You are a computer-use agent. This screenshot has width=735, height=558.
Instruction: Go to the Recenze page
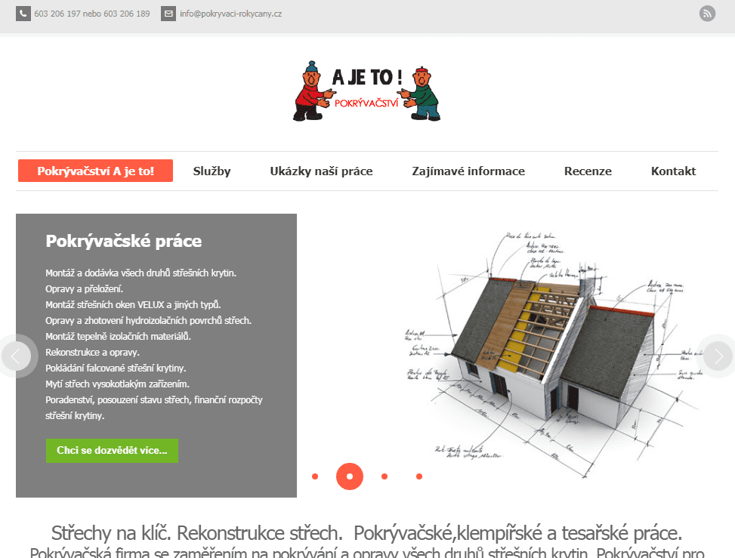[x=588, y=171]
